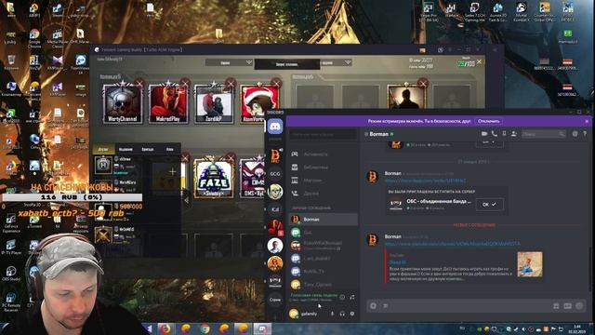Open the Стрим server in Discord sidebar

(x=275, y=300)
